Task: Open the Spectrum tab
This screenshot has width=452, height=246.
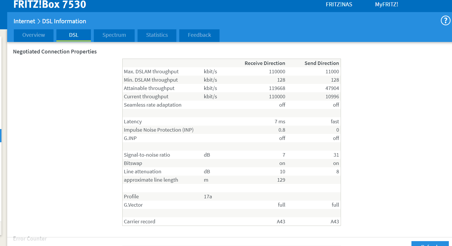Action: [x=114, y=35]
